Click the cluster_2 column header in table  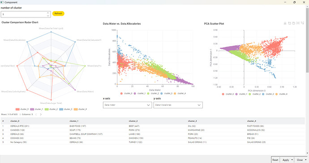[x=133, y=121]
